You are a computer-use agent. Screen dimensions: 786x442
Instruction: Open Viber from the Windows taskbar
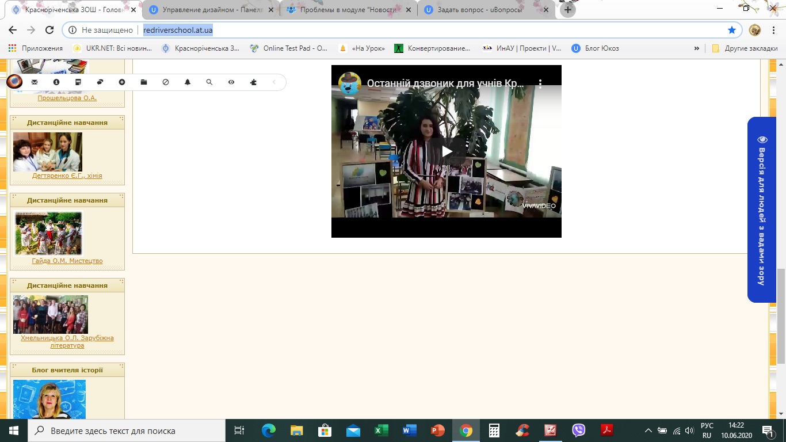coord(578,430)
